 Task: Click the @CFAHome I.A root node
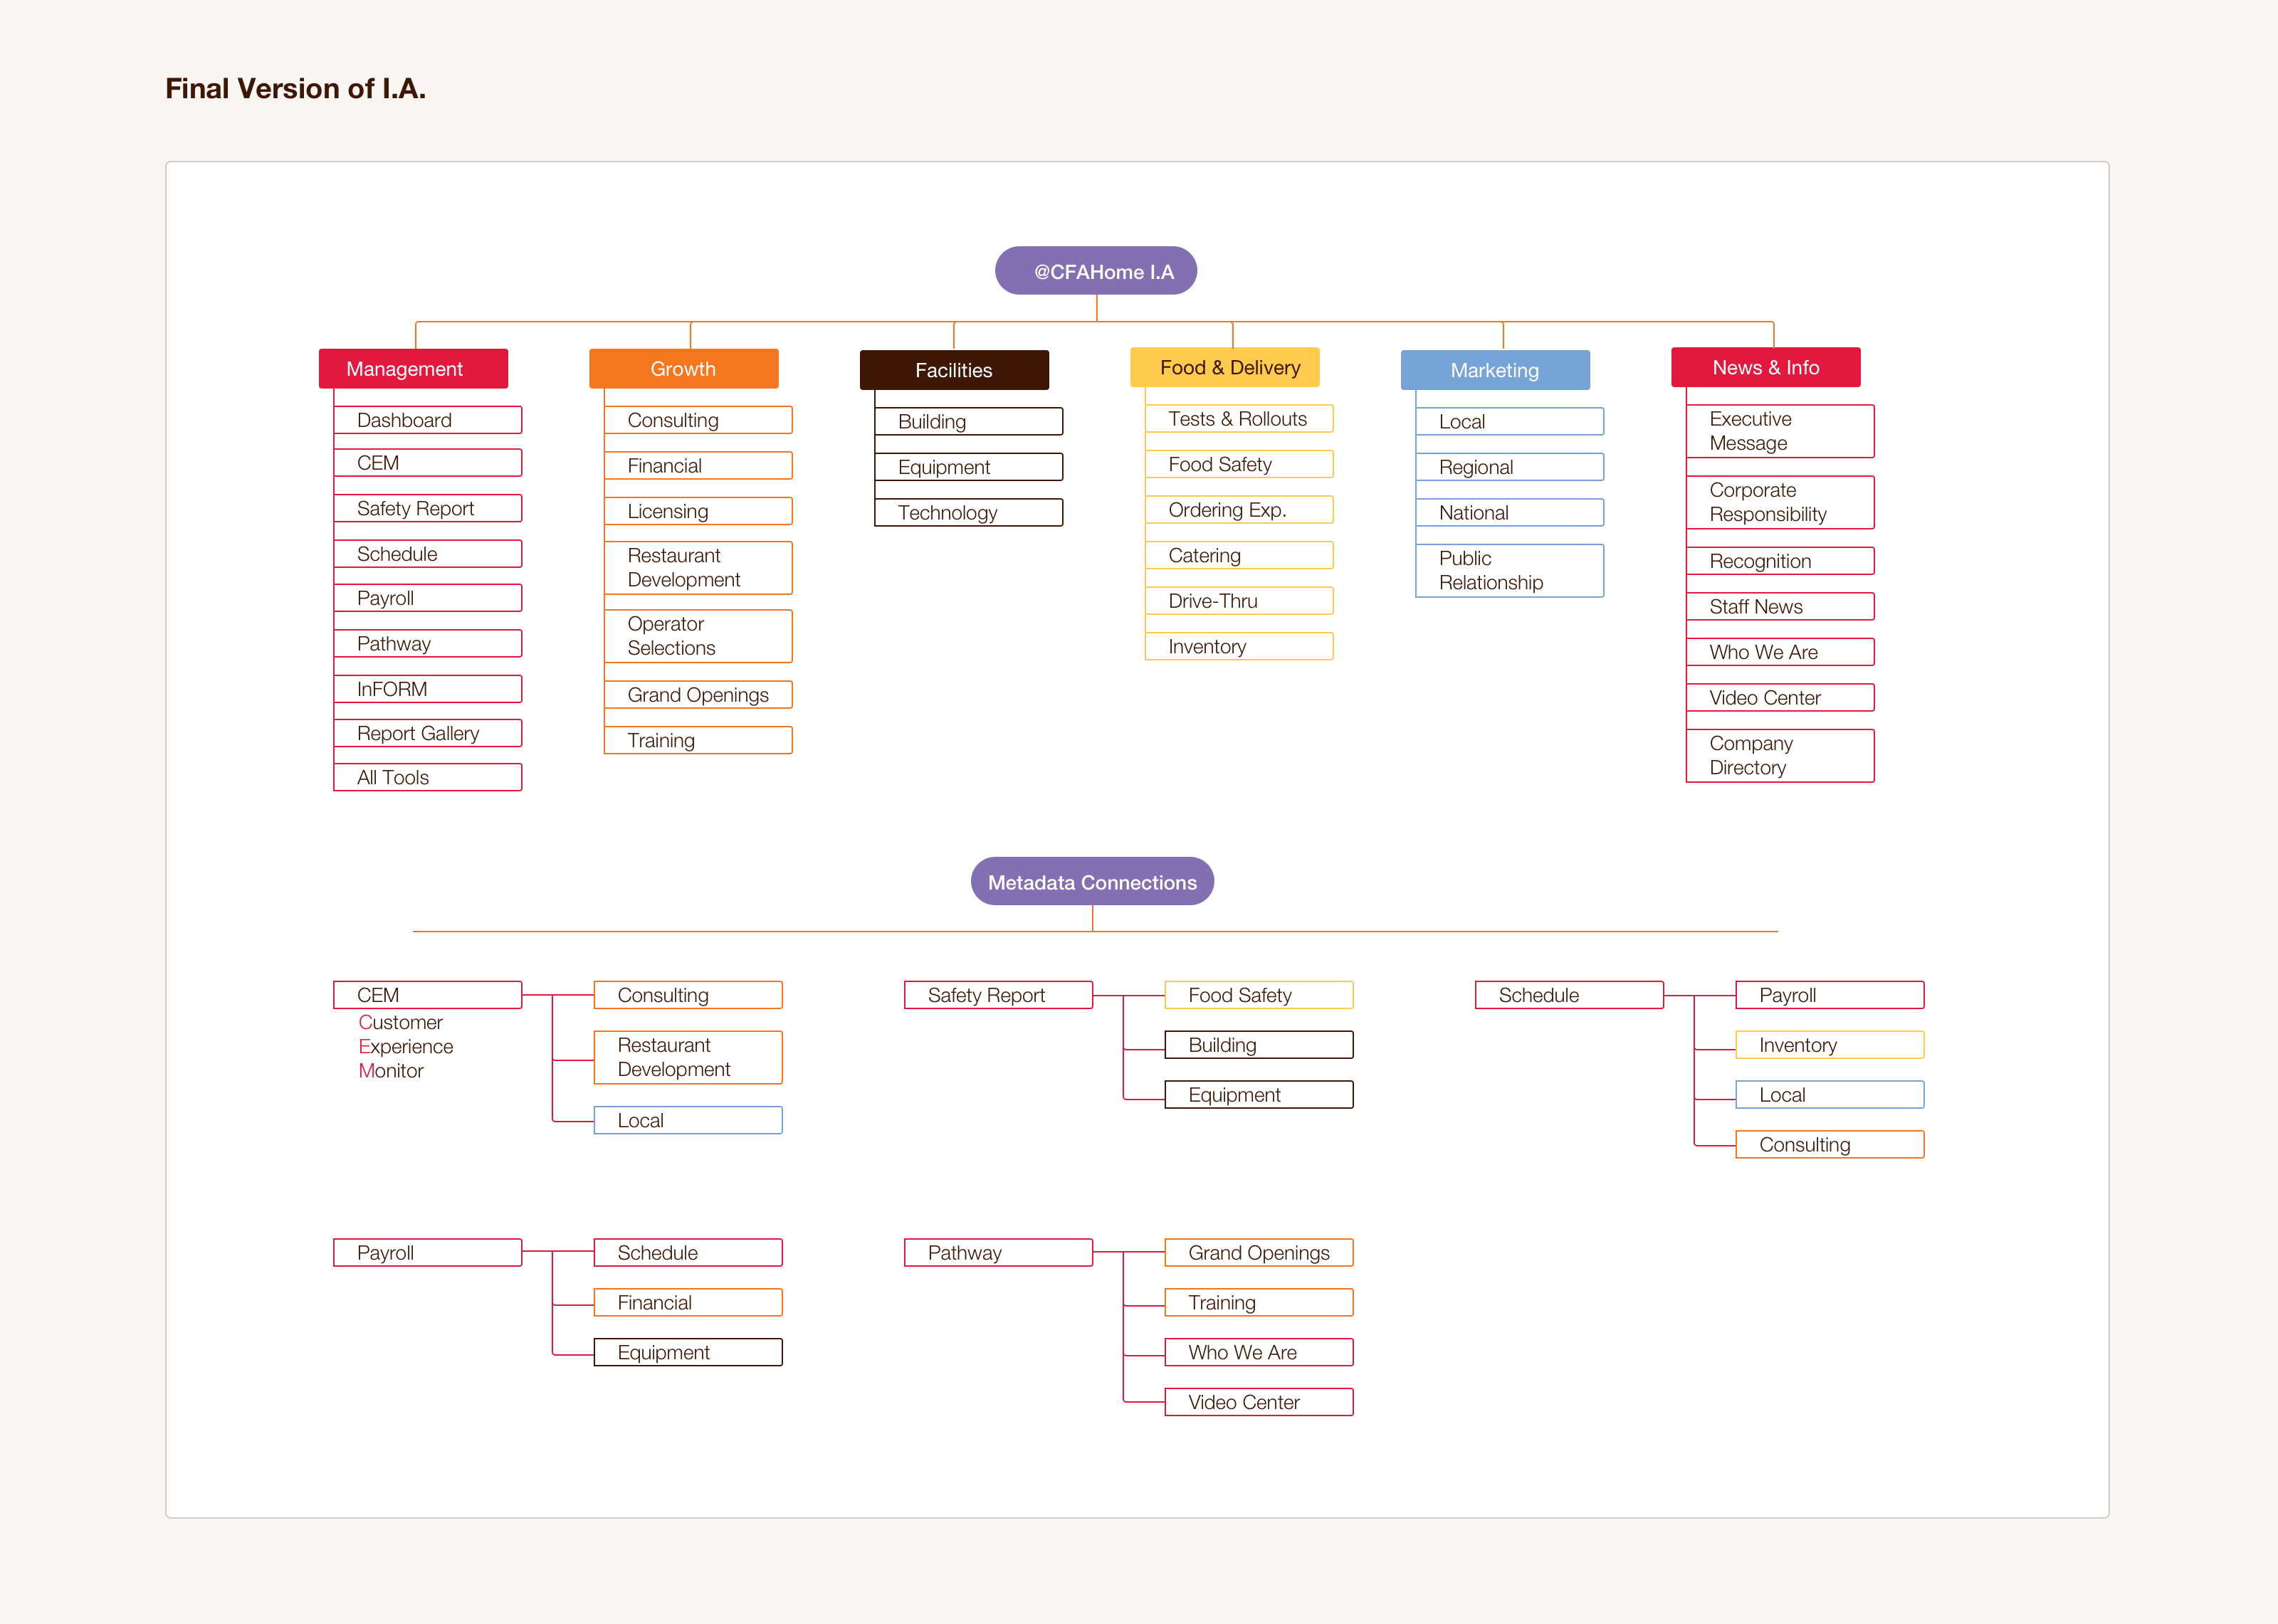1095,271
